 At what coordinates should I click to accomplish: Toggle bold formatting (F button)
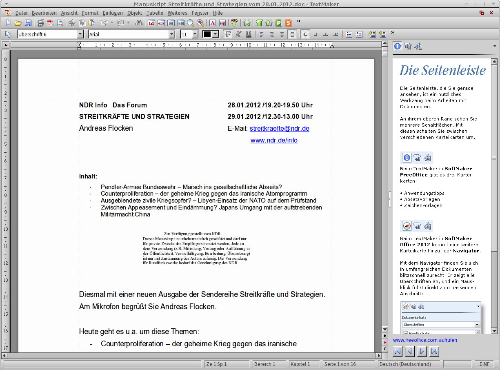(229, 34)
